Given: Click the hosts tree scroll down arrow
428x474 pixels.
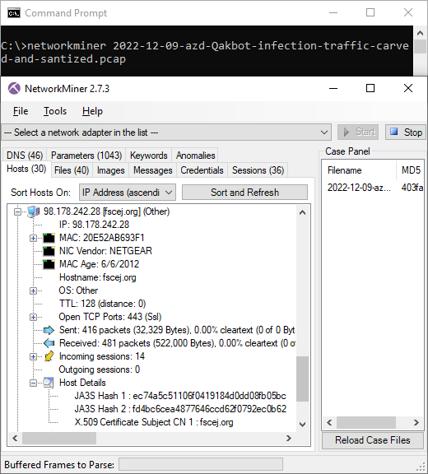Looking at the screenshot, I should (x=302, y=425).
